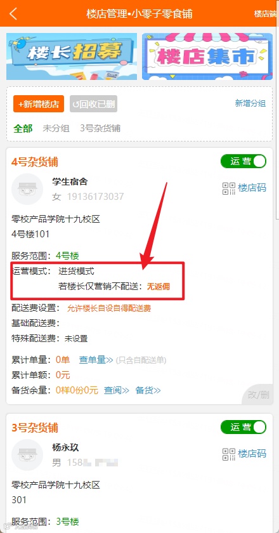Image resolution: width=279 pixels, height=533 pixels.
Task: Click the 回收已删 button
Action: pyautogui.click(x=93, y=104)
